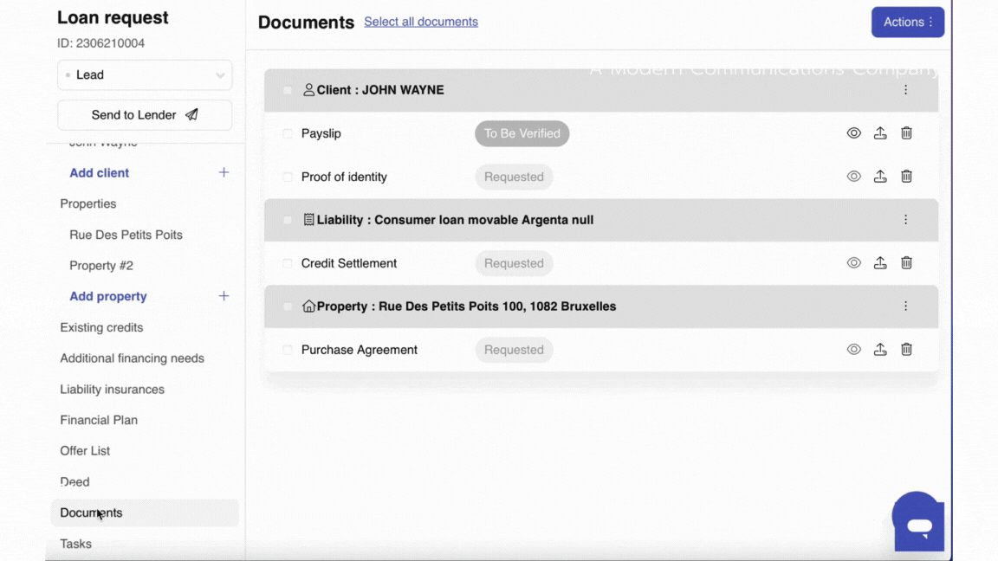998x561 pixels.
Task: Click the loan ID 2306210004 text
Action: pyautogui.click(x=101, y=43)
